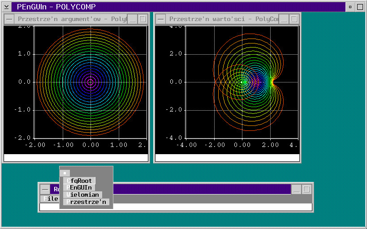Open window menu of Przestrze'n argument'ow window
The width and height of the screenshot is (367, 229).
tap(9, 19)
